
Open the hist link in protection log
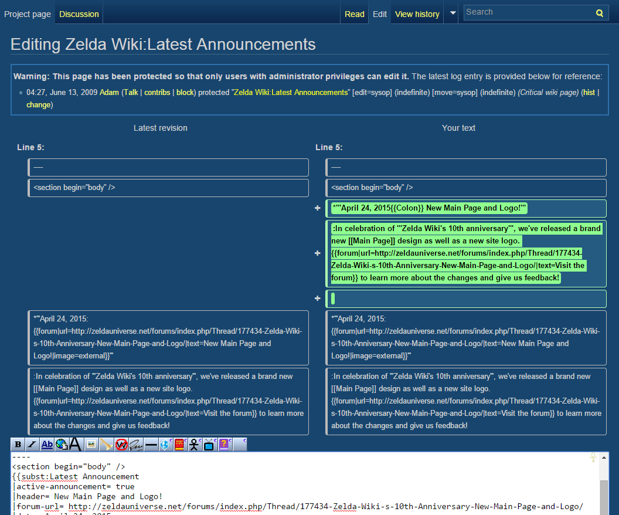point(589,93)
